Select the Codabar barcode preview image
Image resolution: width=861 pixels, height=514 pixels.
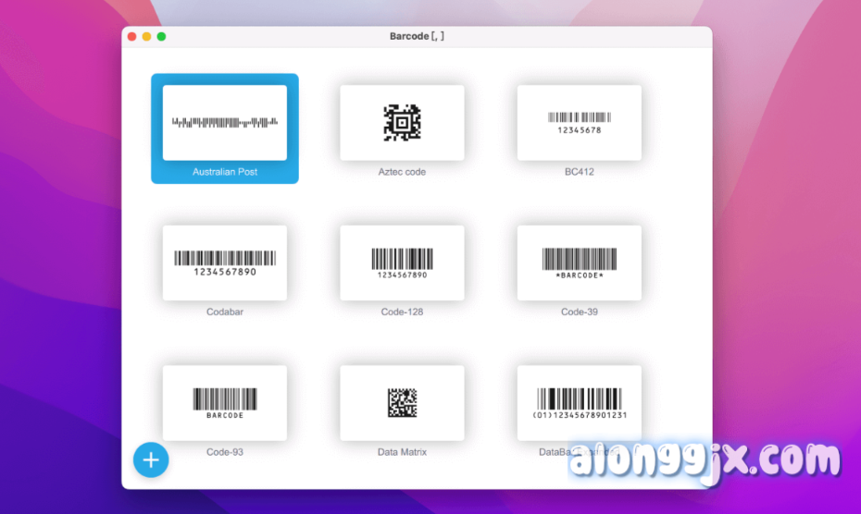pos(224,263)
